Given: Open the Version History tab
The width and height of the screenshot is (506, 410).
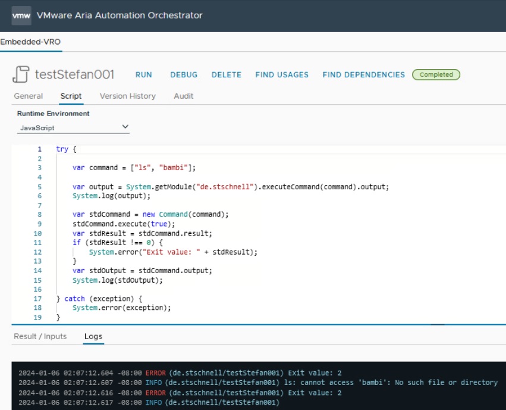Looking at the screenshot, I should click(x=128, y=96).
